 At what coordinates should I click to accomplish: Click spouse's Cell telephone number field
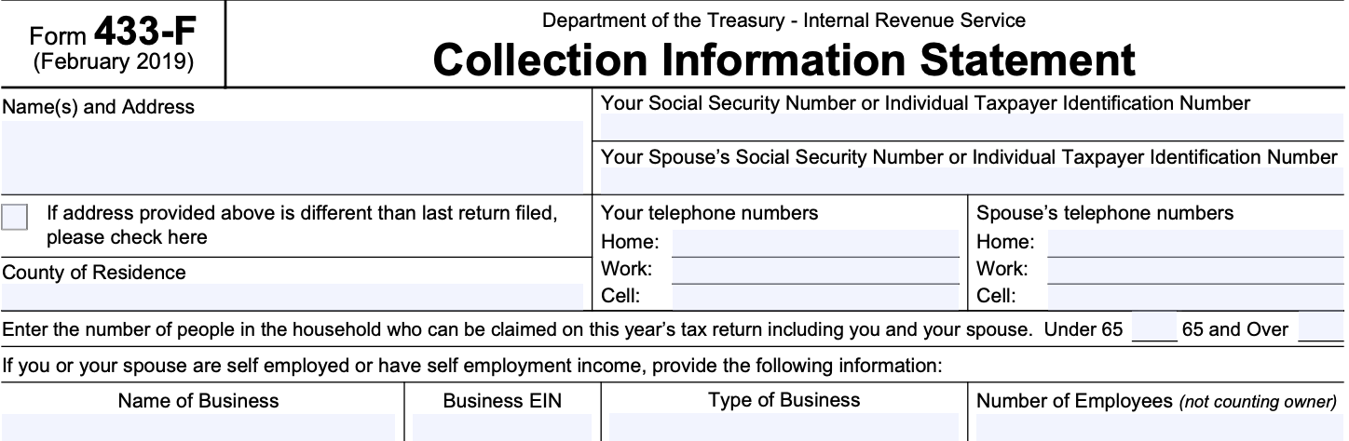coord(1195,298)
